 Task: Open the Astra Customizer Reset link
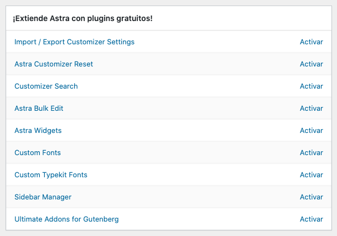54,64
